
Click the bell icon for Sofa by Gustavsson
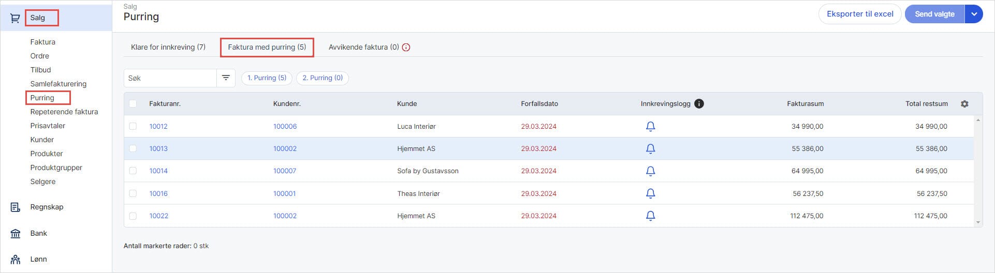651,171
